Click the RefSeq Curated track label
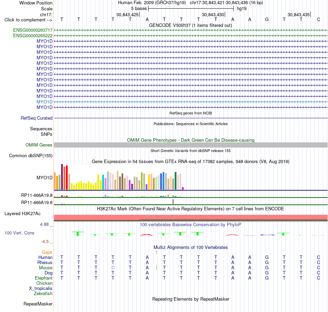The height and width of the screenshot is (312, 328). 37,118
